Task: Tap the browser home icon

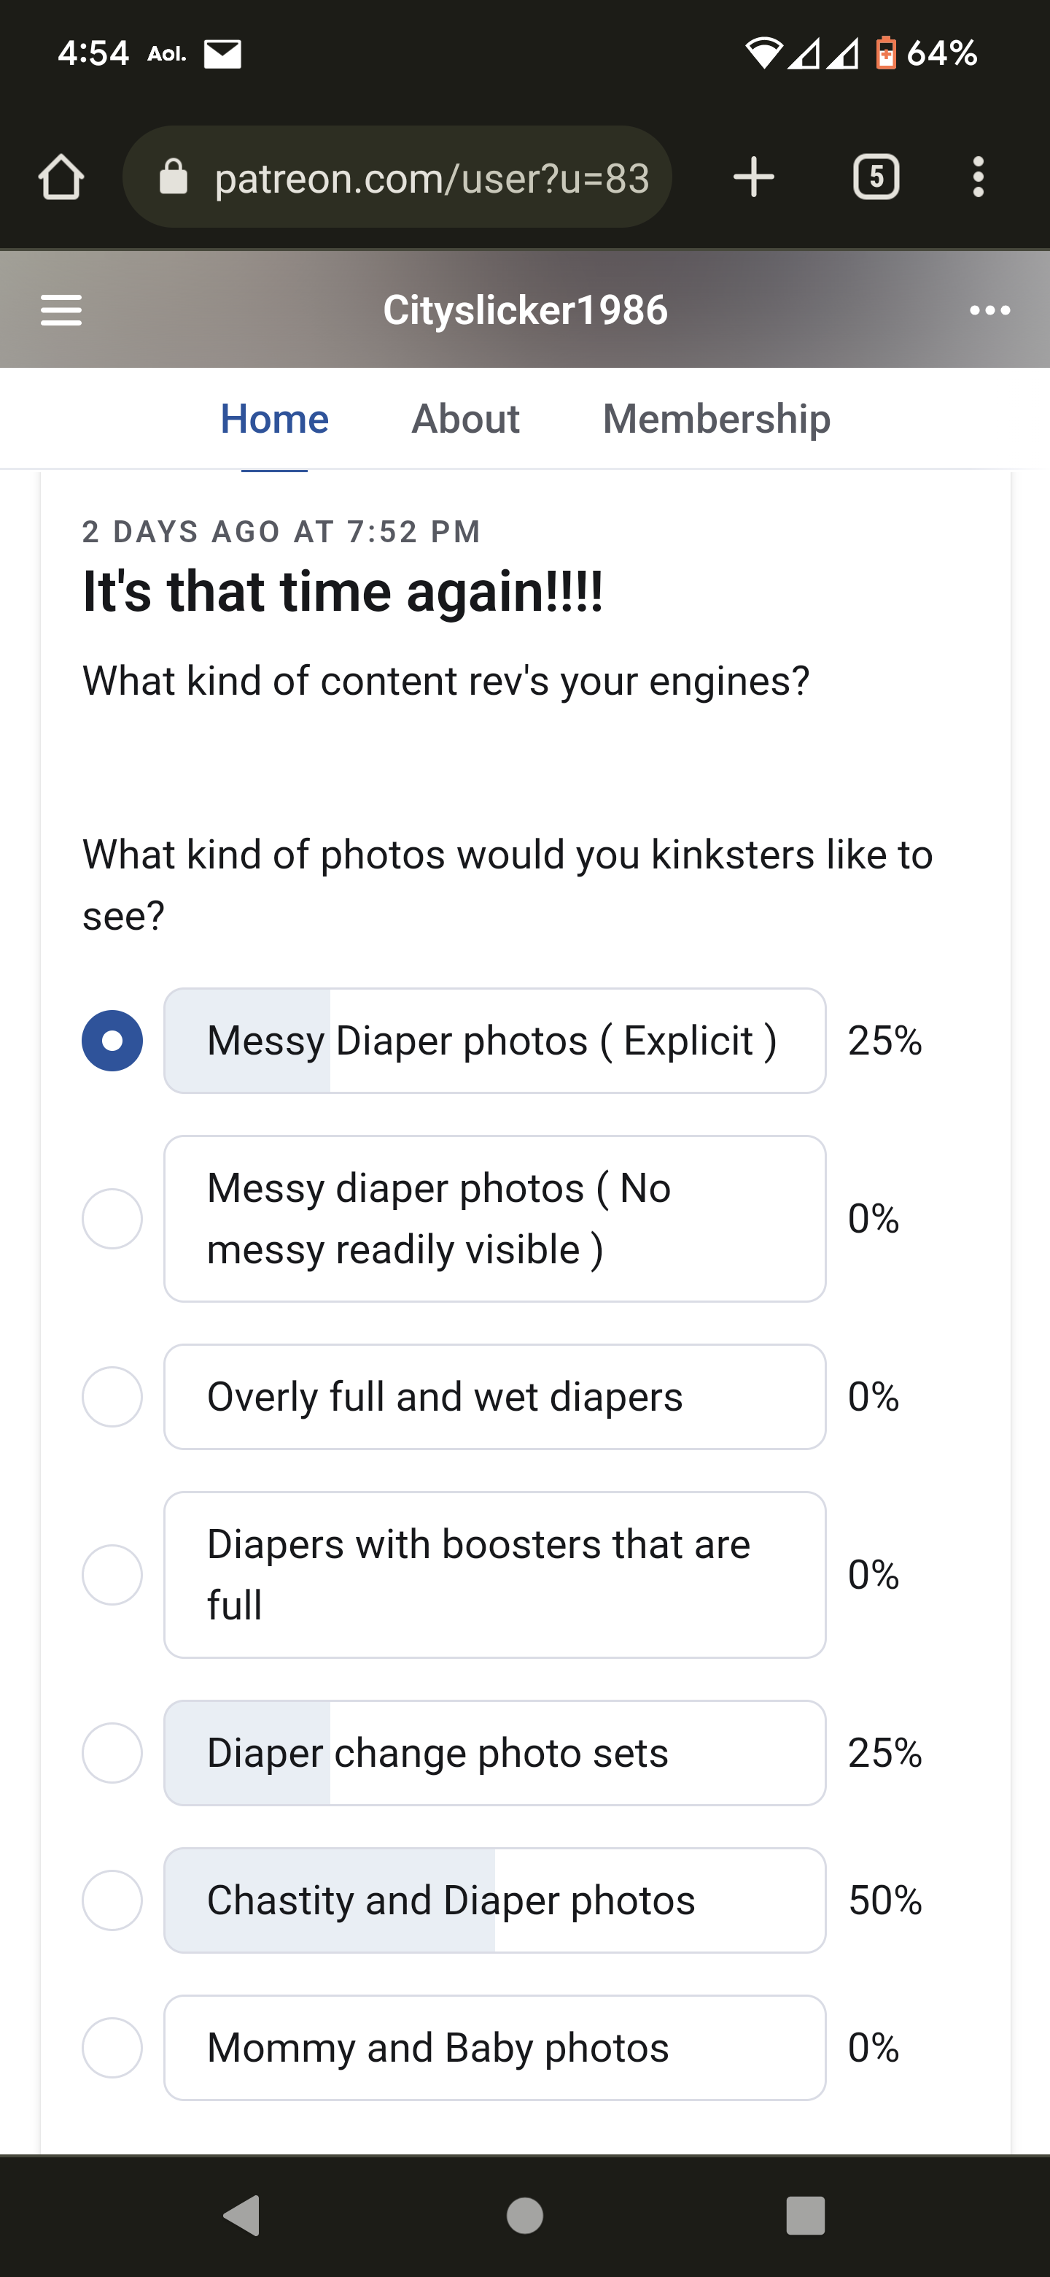Action: (x=61, y=177)
